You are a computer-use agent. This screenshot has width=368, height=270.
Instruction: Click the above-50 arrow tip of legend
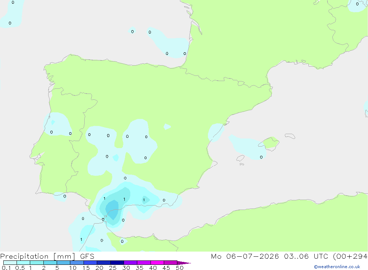click(184, 263)
